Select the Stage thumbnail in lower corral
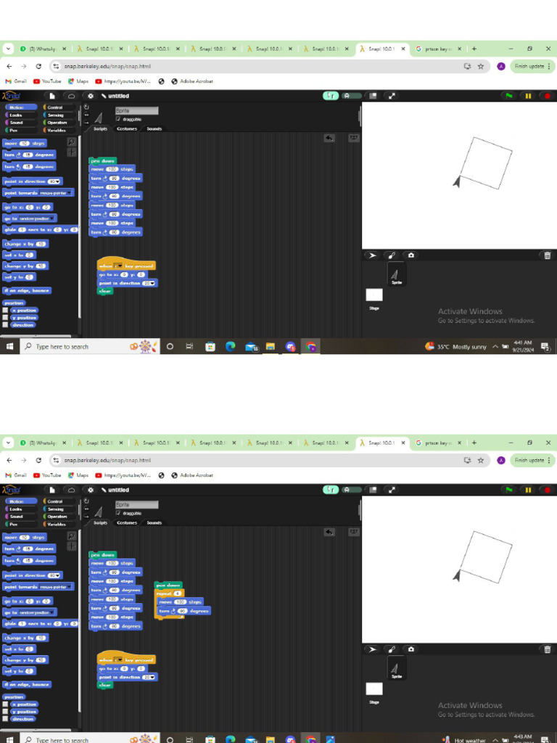 pos(374,689)
